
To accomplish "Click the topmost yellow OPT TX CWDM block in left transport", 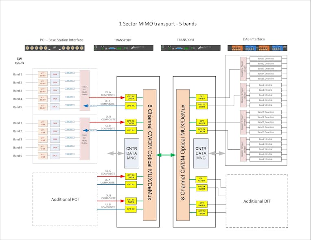I will [131, 97].
